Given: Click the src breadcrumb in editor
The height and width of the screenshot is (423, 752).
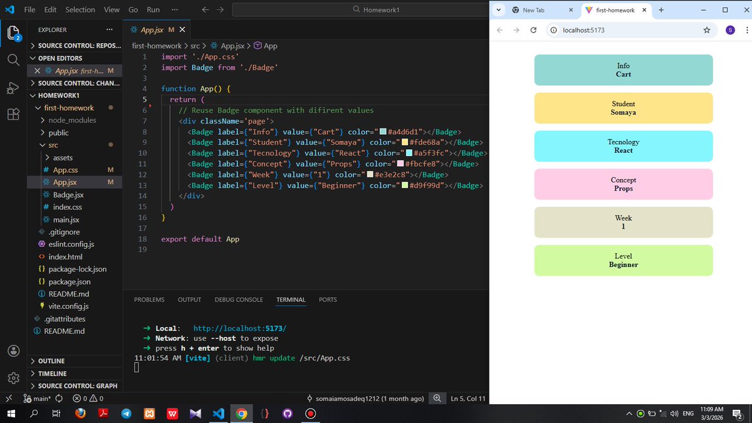Looking at the screenshot, I should point(195,46).
